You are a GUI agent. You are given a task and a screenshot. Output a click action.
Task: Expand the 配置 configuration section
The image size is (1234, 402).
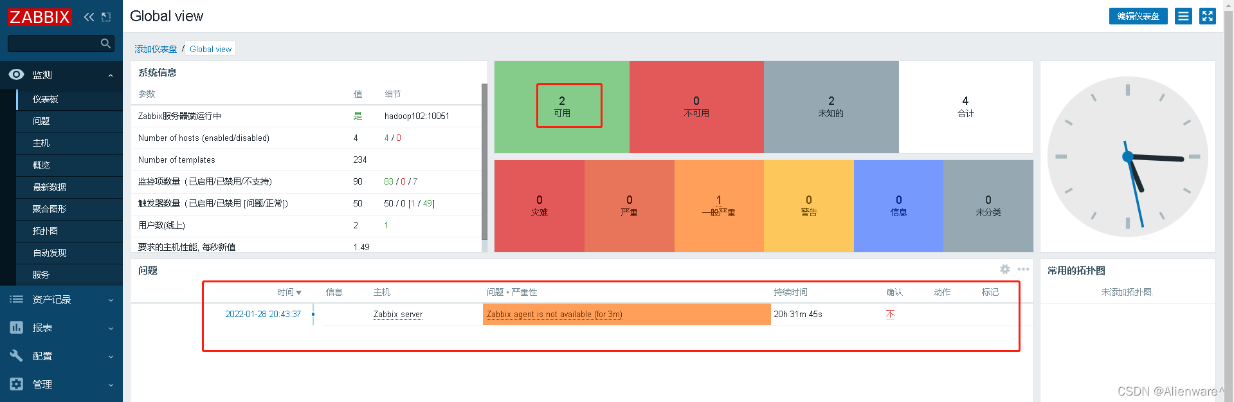(61, 356)
